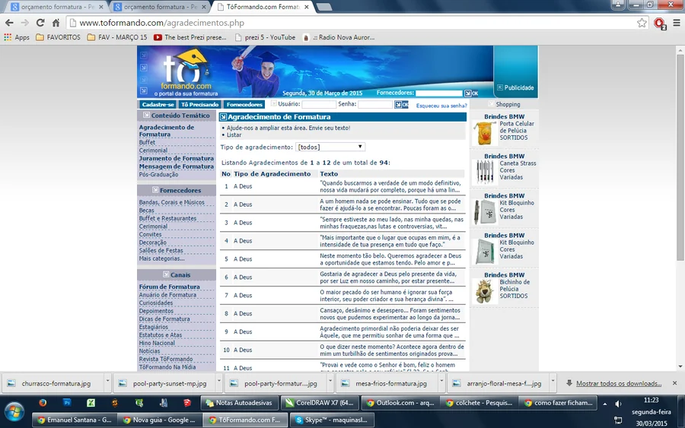Click the red extension icon in toolbar

(x=659, y=23)
